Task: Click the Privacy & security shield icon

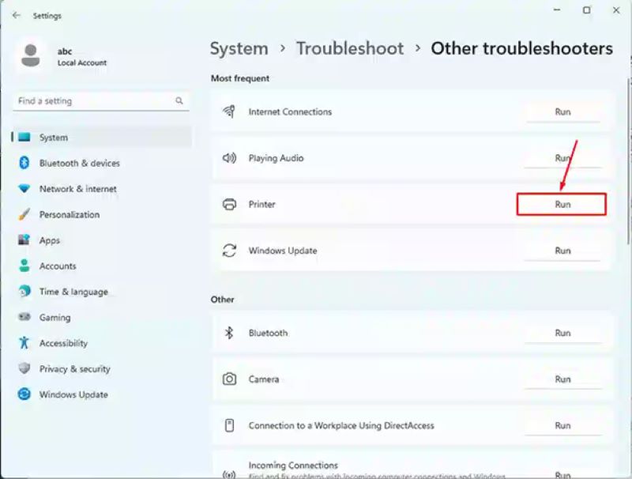Action: tap(24, 368)
